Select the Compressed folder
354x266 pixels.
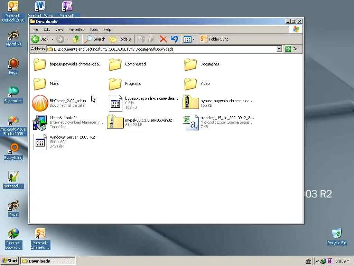coord(127,64)
